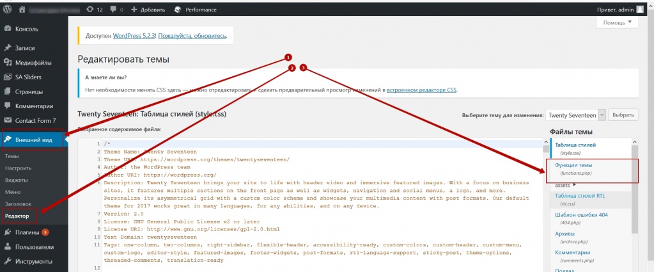Click the Performance cube icon
The image size is (654, 272).
click(178, 9)
